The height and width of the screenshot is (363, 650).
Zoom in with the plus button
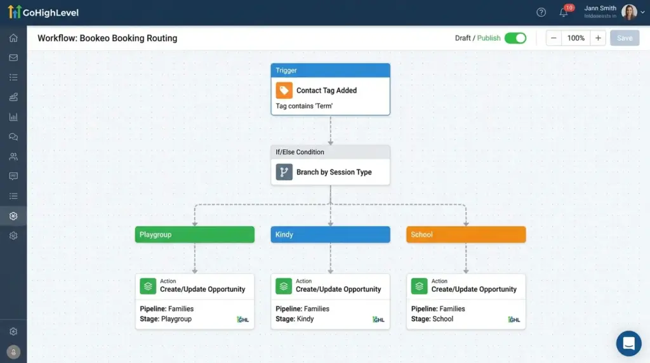[598, 38]
